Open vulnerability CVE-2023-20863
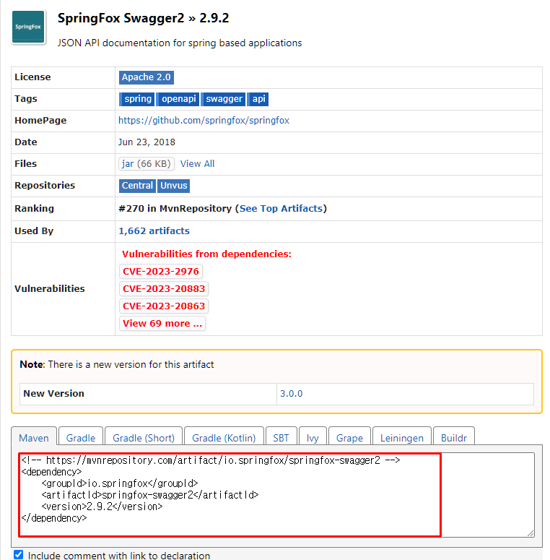Viewport: 550px width, 560px height. (x=164, y=306)
